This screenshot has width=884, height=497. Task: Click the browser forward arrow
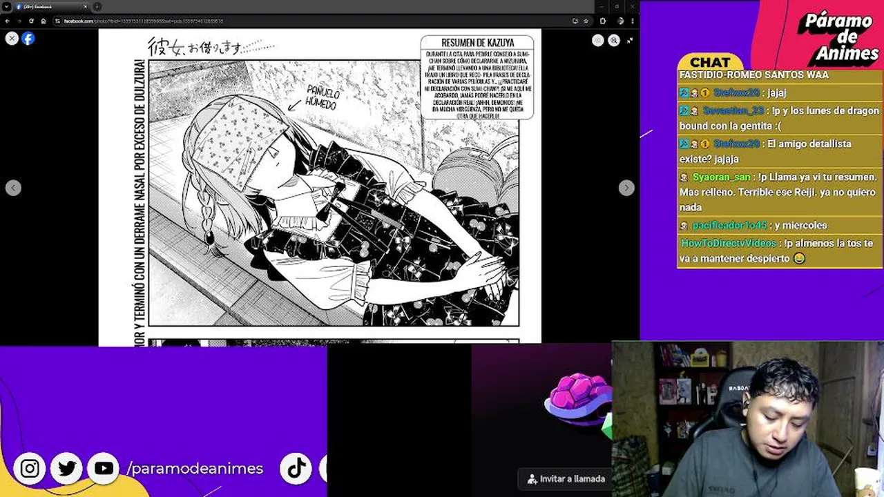pyautogui.click(x=19, y=21)
